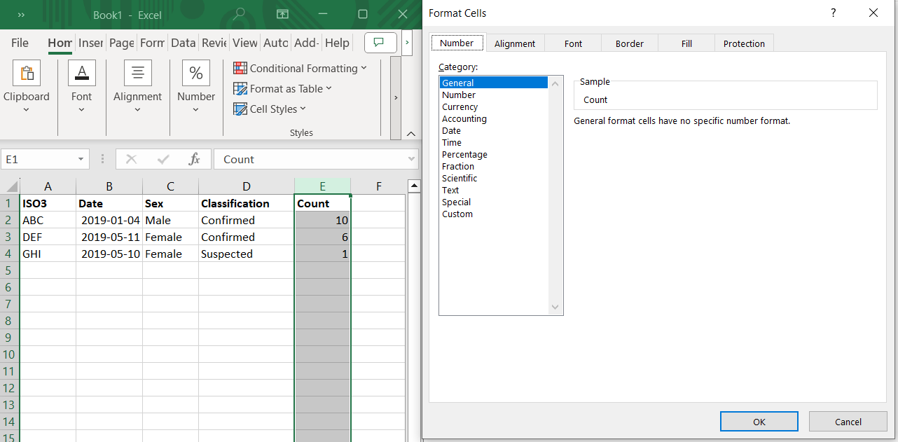
Task: Click the Category list scroll down arrow
Action: 555,308
